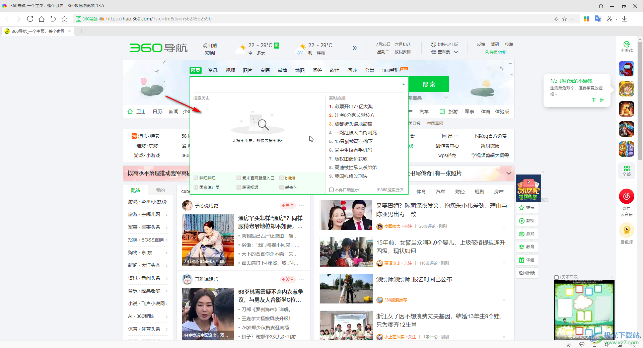Click the 360导航 logo
This screenshot has height=348, width=643.
[x=158, y=48]
